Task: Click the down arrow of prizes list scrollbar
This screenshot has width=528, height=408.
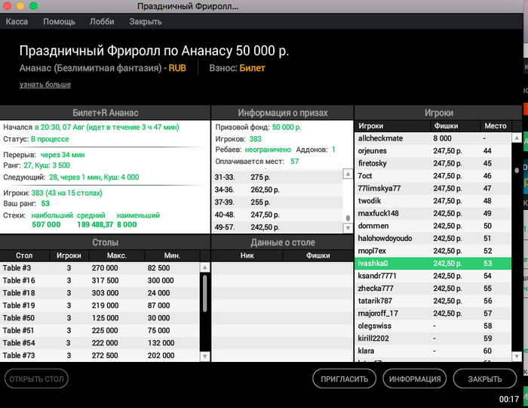Action: 348,228
